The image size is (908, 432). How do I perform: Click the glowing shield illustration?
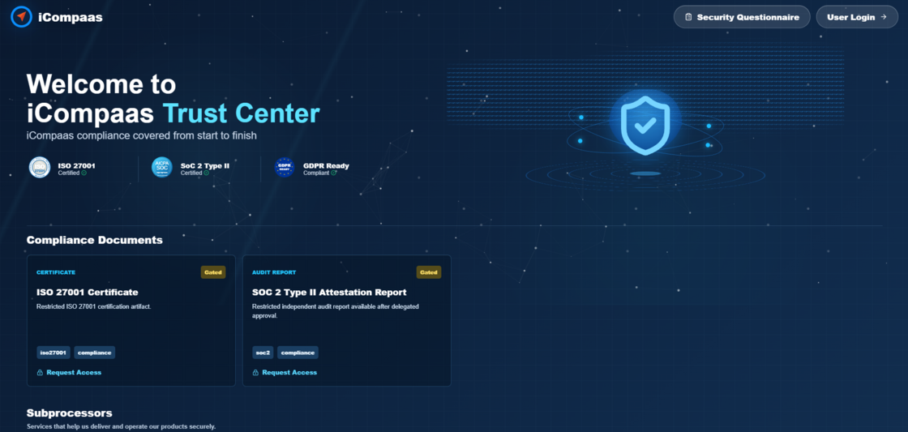[645, 125]
